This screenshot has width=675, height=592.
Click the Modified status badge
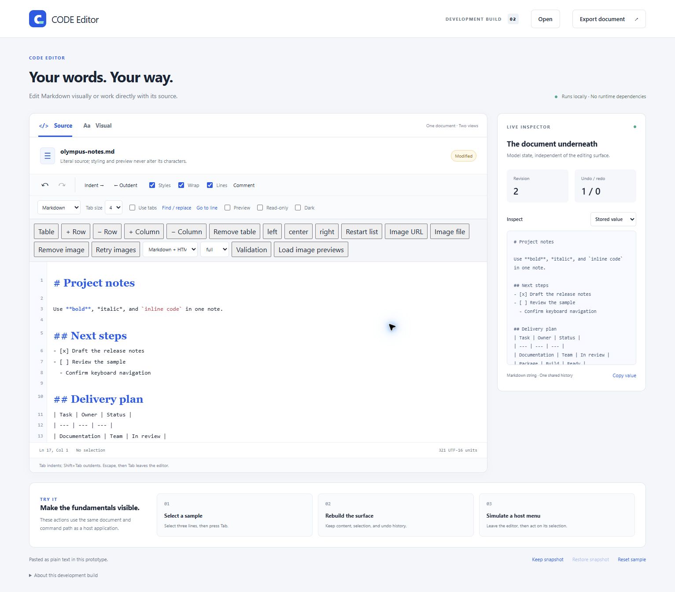coord(464,156)
